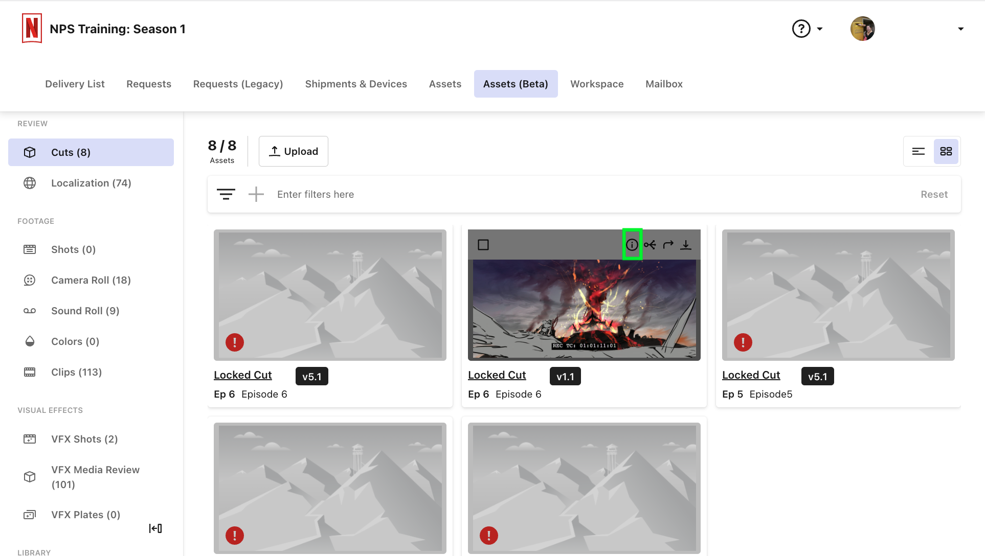Click the Netflix N logo

point(32,29)
